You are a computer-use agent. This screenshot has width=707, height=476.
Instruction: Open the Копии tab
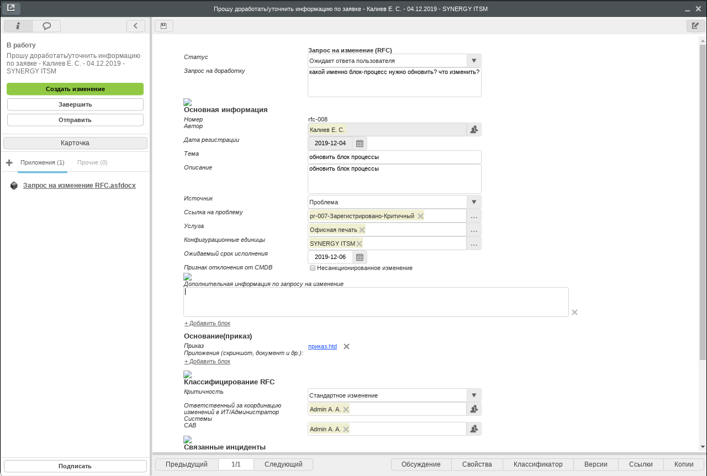pos(684,464)
